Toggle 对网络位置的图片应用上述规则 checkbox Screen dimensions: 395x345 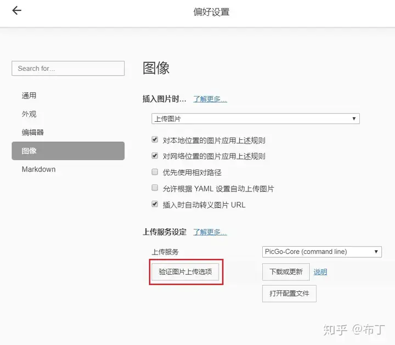point(155,156)
